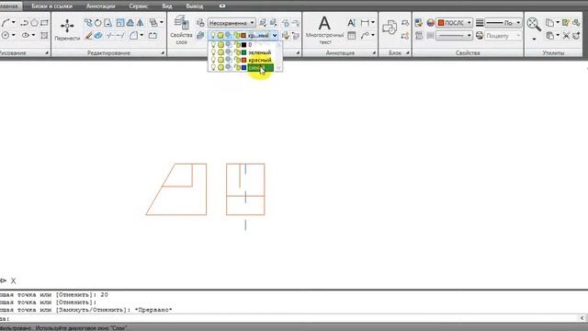Click the Match Properties icon
The width and height of the screenshot is (588, 331).
[x=419, y=23]
